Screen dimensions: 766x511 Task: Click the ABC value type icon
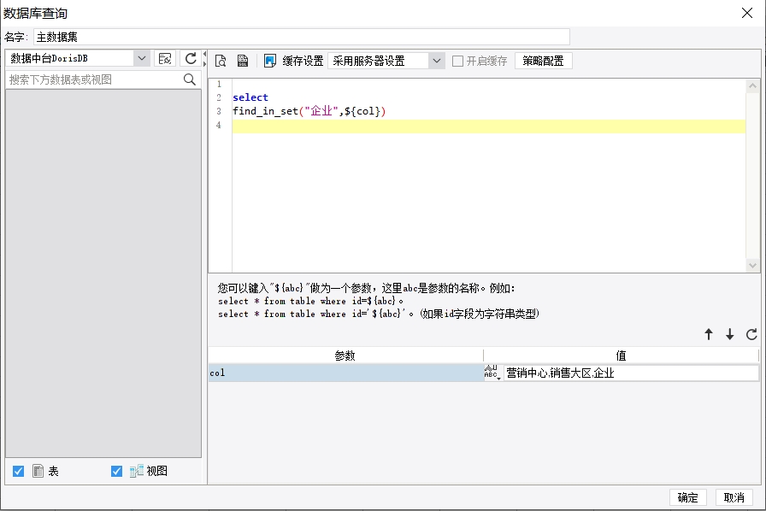coord(493,373)
